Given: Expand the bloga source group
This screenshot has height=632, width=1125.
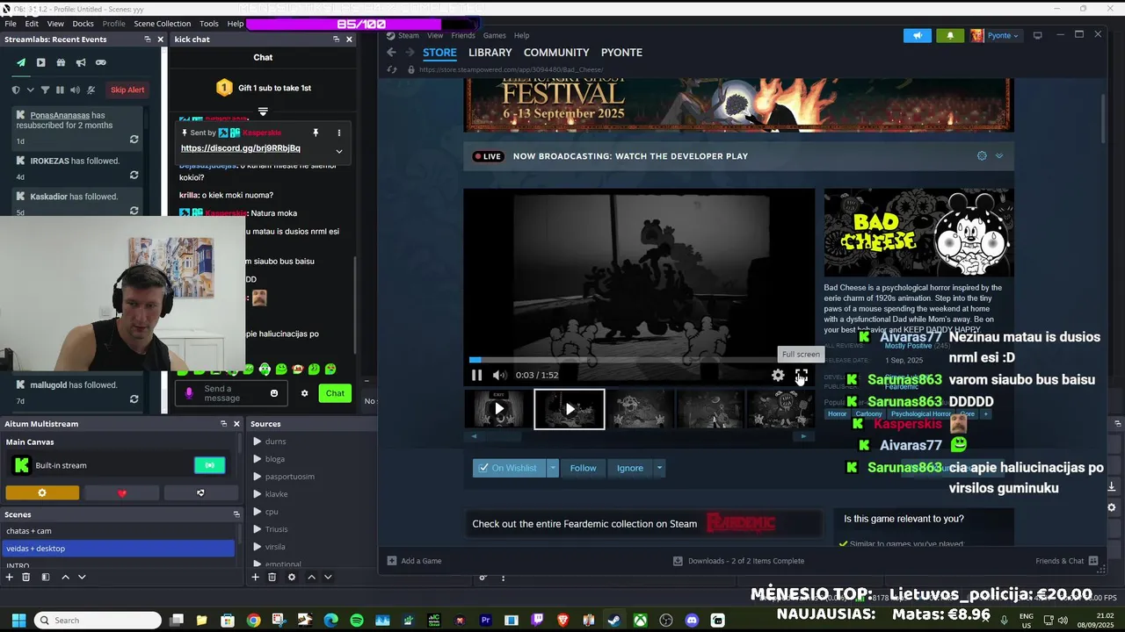Looking at the screenshot, I should point(257,459).
